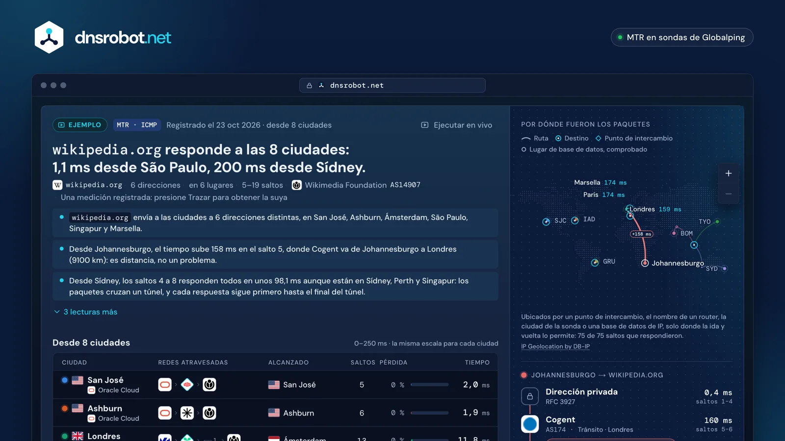Image resolution: width=785 pixels, height=441 pixels.
Task: Select the San José city row
Action: coord(275,385)
